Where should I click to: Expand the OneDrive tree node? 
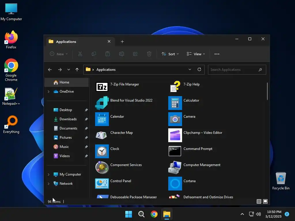[x=48, y=92]
